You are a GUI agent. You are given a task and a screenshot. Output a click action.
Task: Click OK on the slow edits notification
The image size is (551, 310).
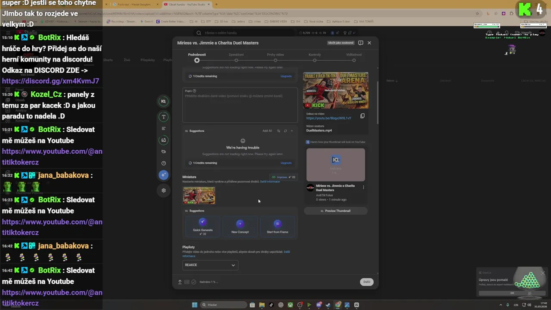pos(512,293)
